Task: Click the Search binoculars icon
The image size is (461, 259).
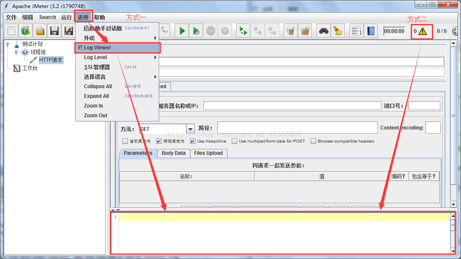Action: pyautogui.click(x=324, y=31)
